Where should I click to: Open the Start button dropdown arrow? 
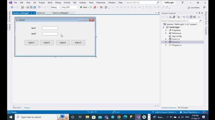click(88, 7)
